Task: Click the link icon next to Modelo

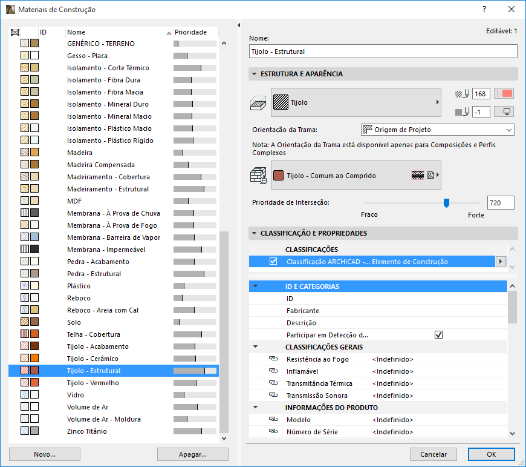Action: 273,419
